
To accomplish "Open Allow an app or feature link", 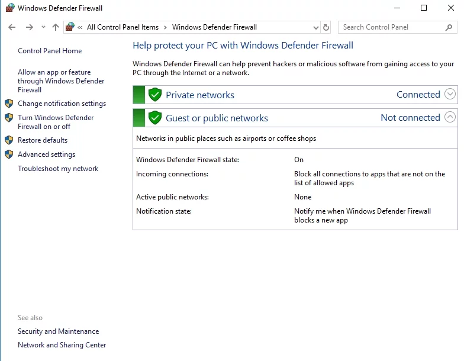I will (60, 81).
